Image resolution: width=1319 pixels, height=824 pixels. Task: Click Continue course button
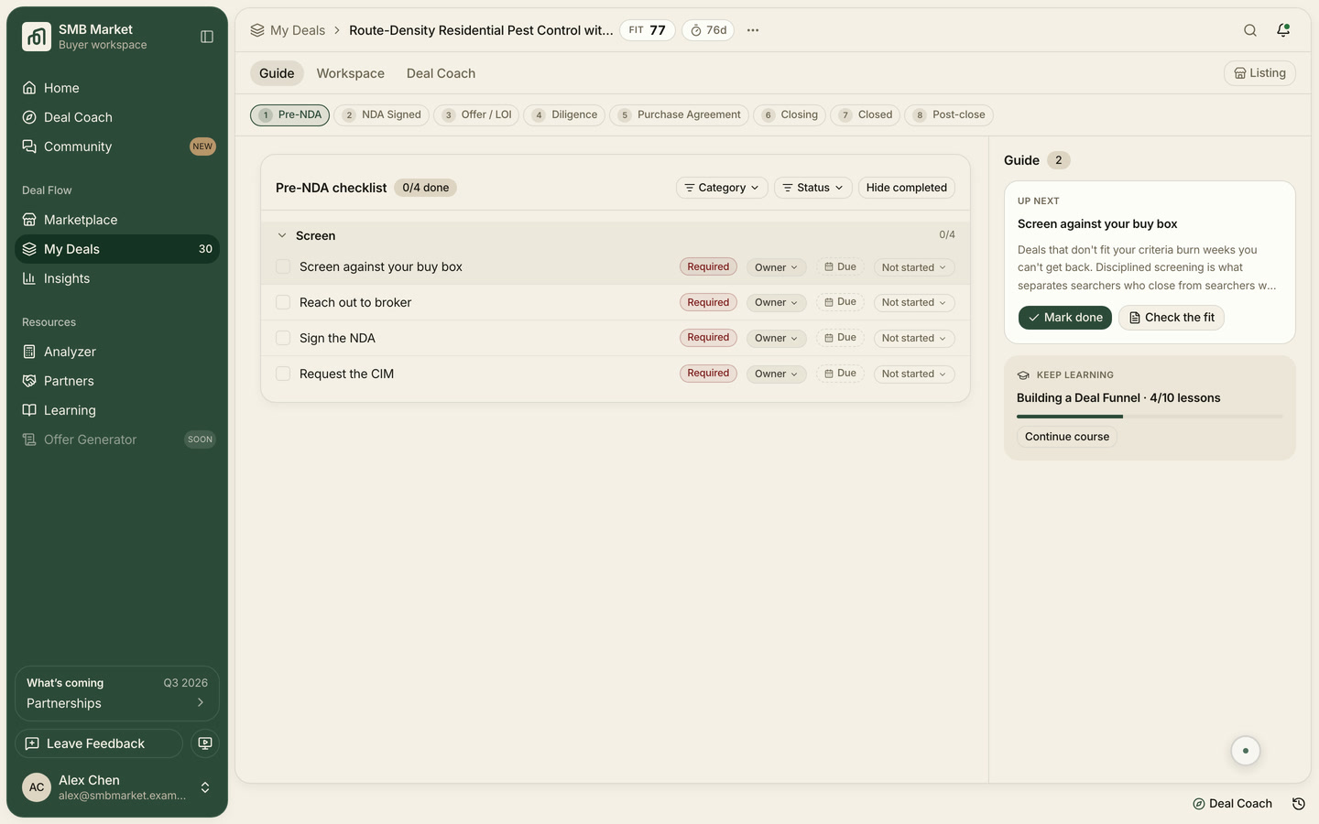(1067, 437)
